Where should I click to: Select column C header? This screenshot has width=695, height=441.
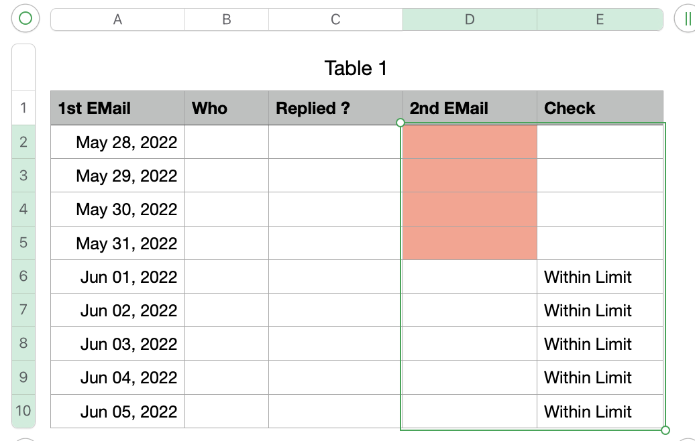click(335, 19)
